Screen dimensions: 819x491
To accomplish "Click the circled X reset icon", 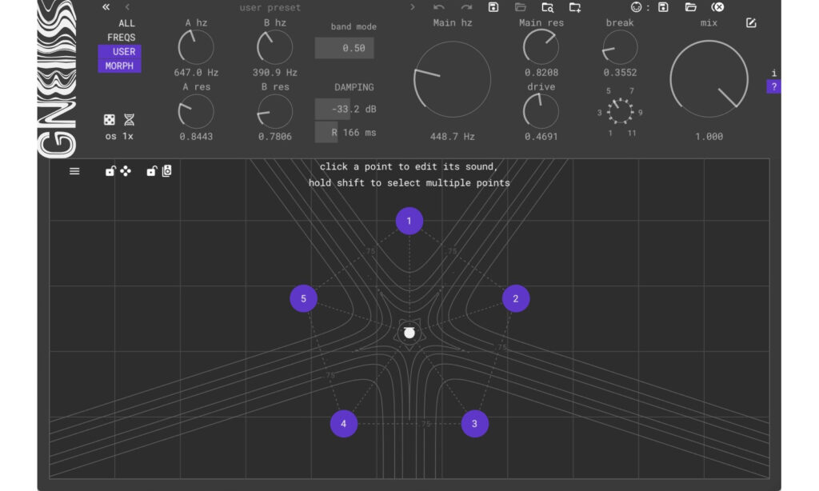I will (717, 6).
